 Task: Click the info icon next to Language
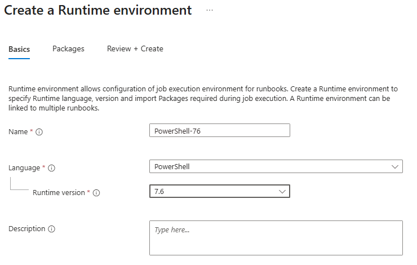pos(51,168)
